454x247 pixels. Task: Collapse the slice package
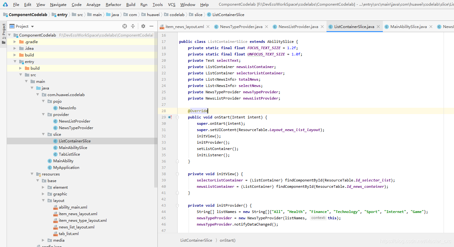click(43, 135)
